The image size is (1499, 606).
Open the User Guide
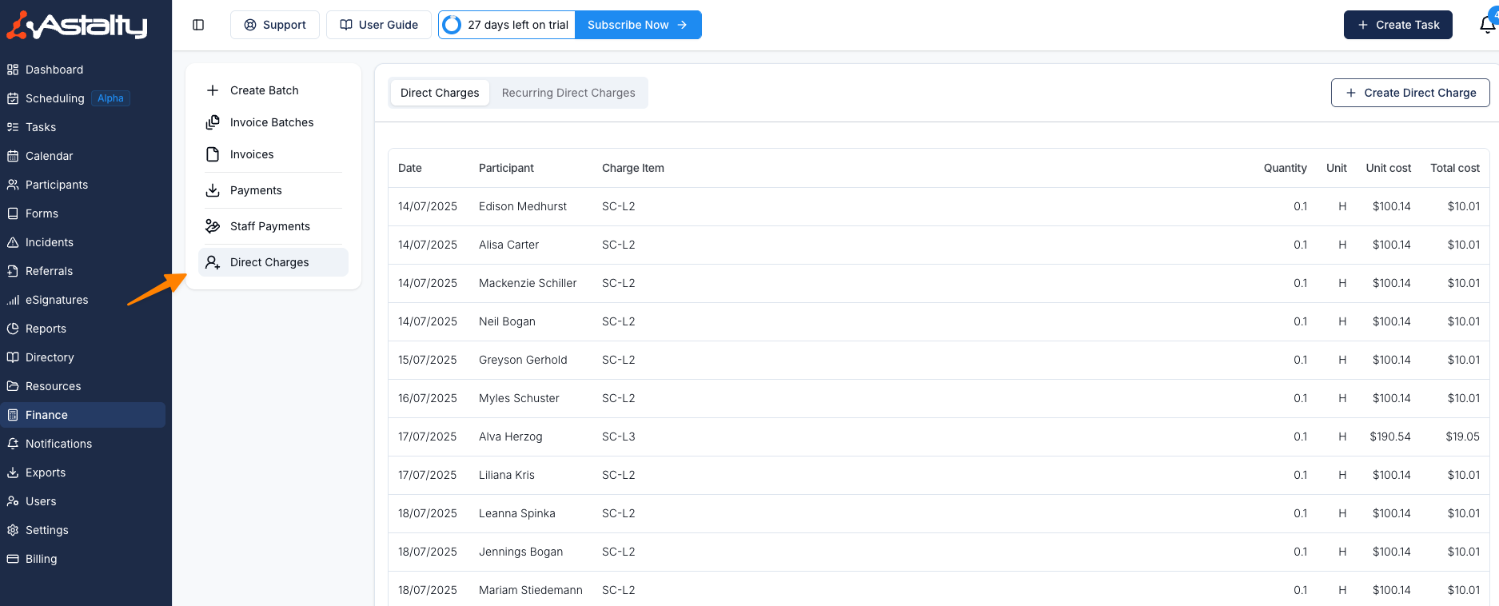tap(379, 25)
